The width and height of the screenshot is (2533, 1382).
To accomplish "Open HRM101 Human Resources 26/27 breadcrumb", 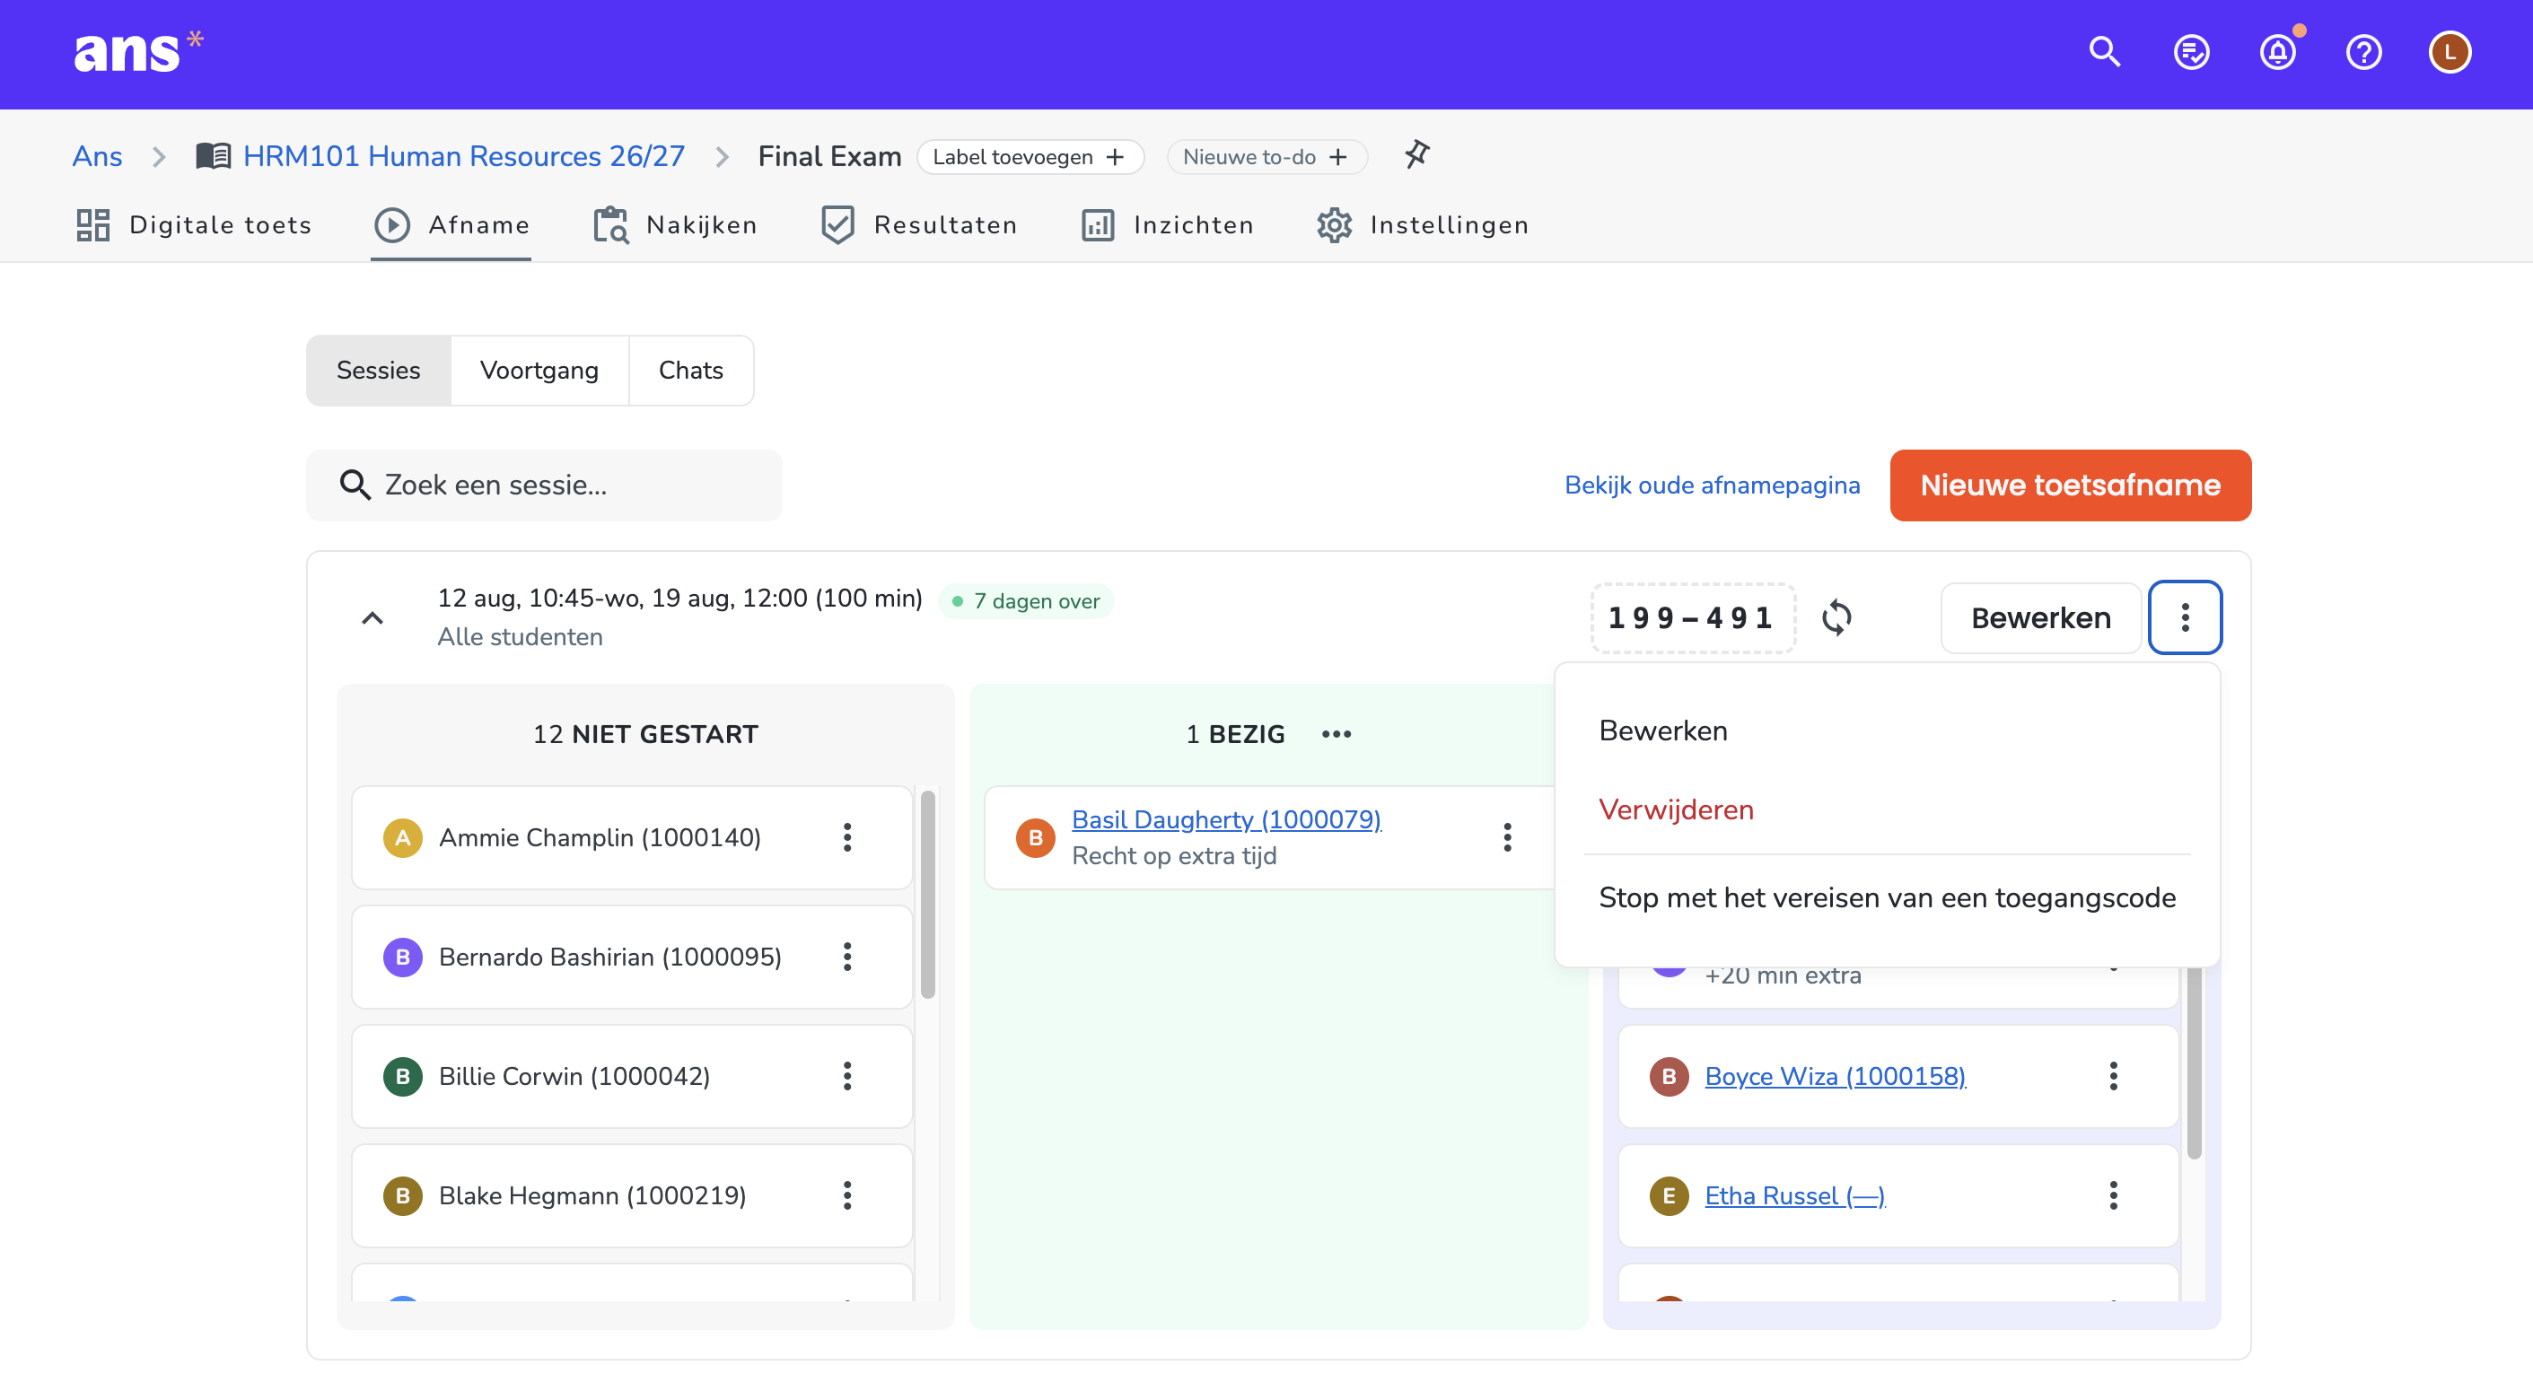I will point(463,156).
